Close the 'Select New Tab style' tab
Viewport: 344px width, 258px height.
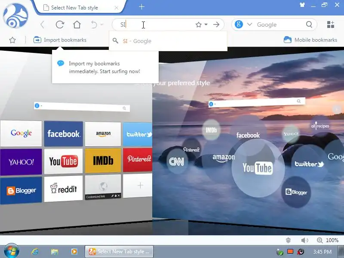pyautogui.click(x=117, y=8)
